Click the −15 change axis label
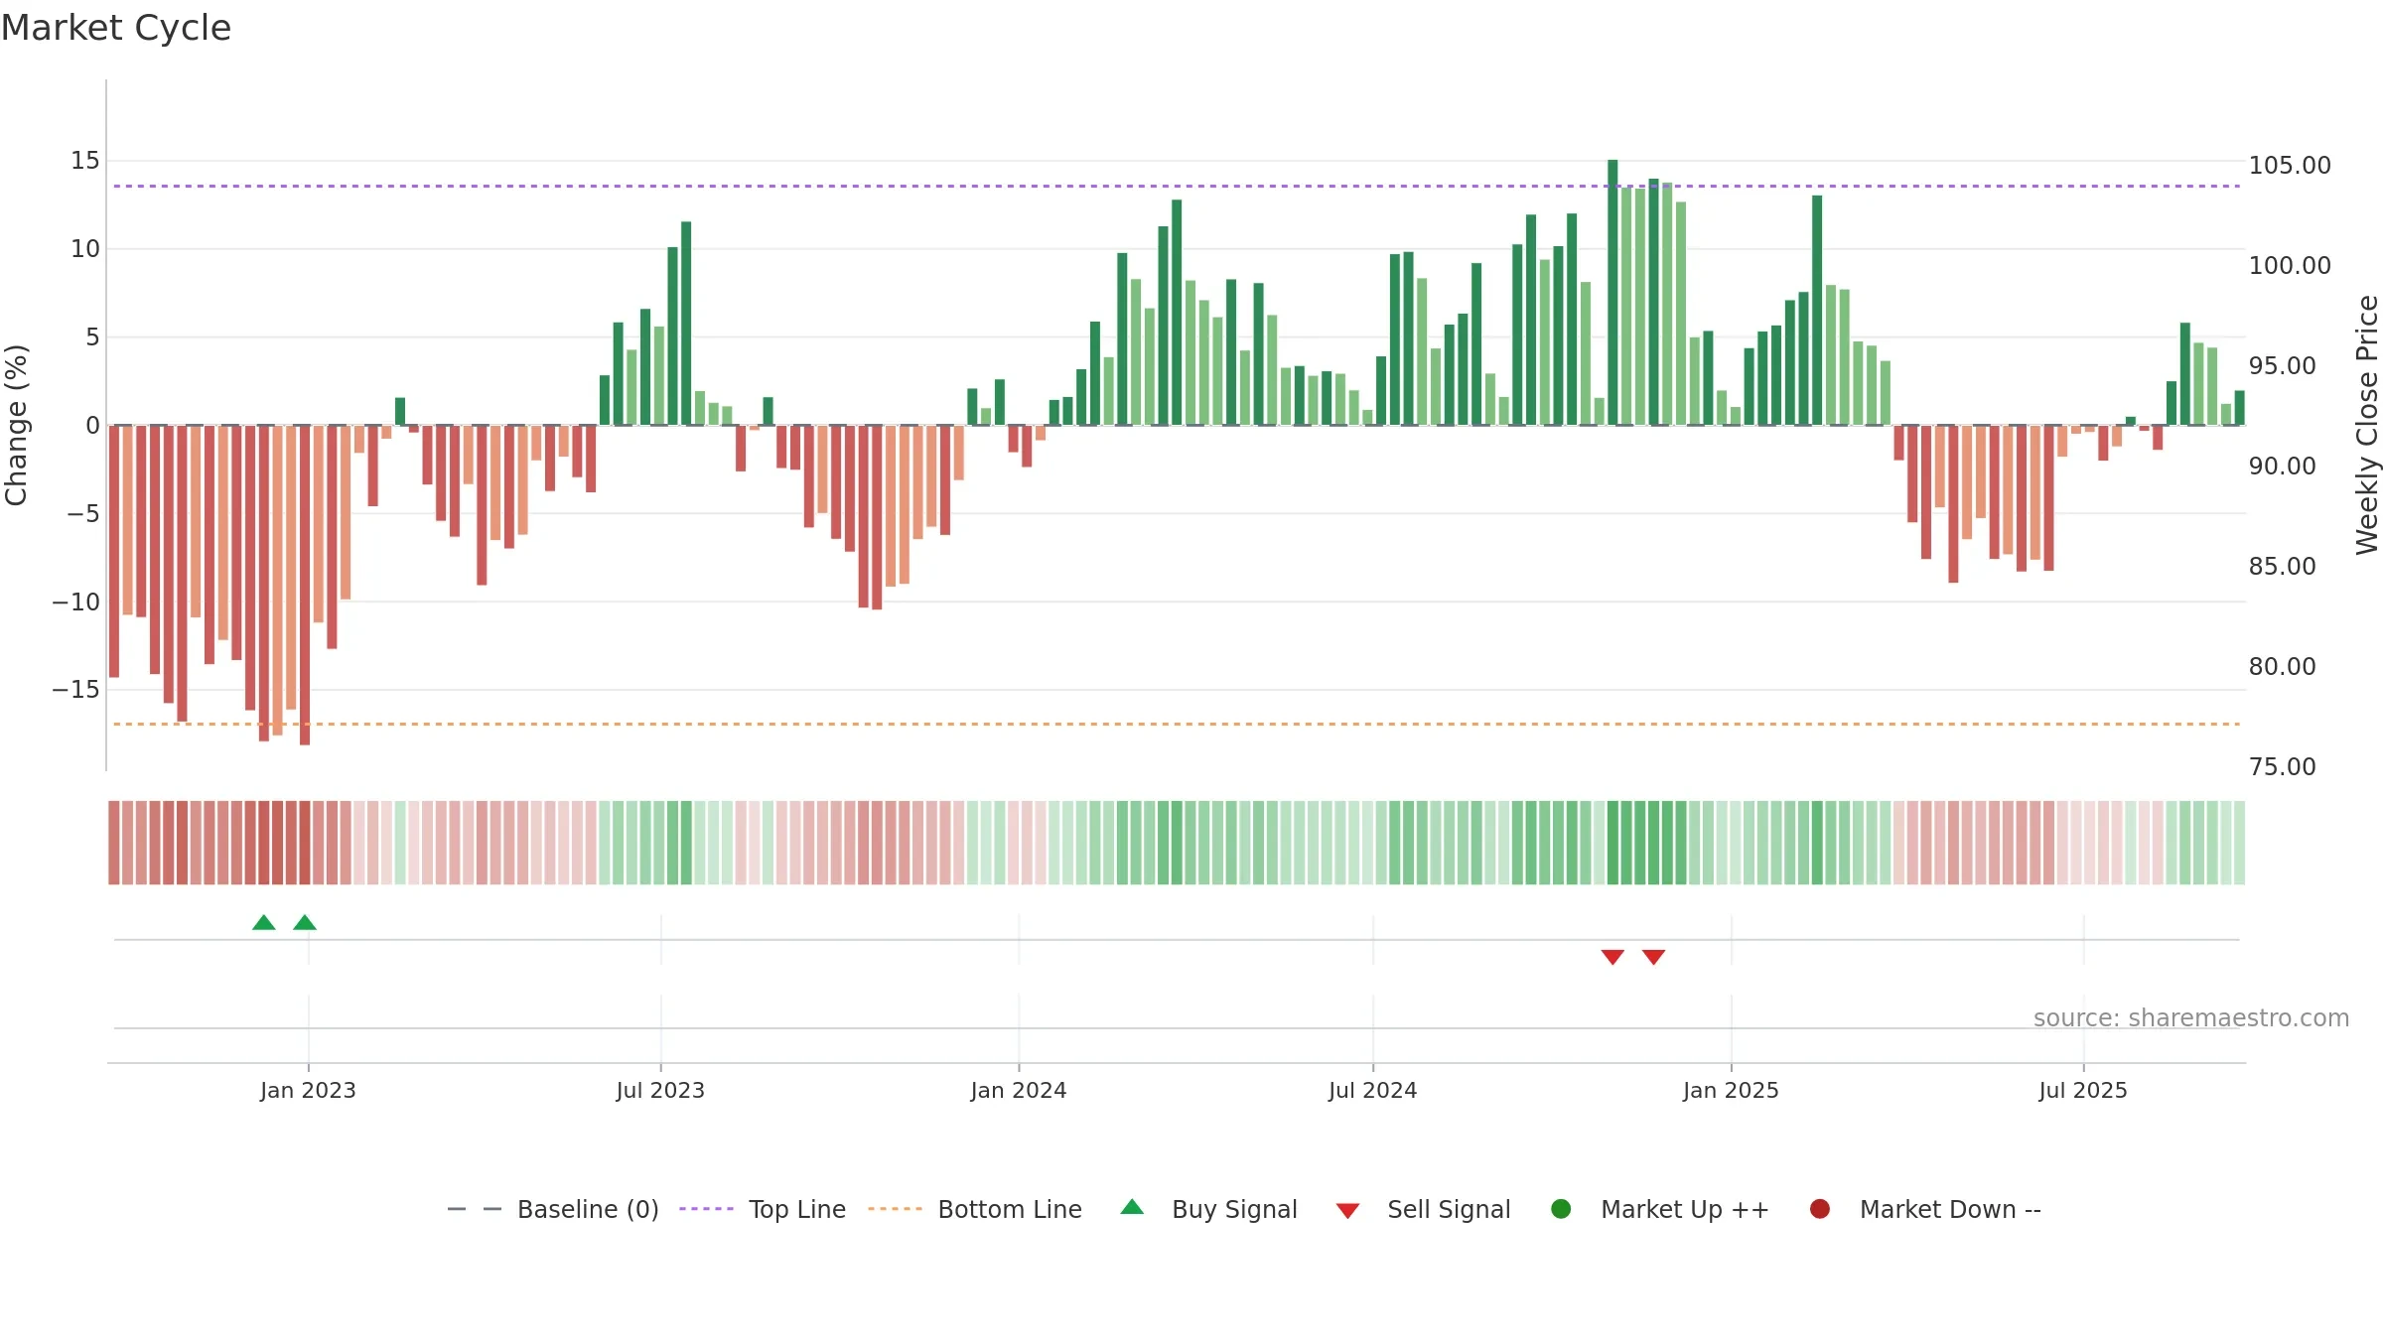Image resolution: width=2383 pixels, height=1340 pixels. [x=76, y=689]
